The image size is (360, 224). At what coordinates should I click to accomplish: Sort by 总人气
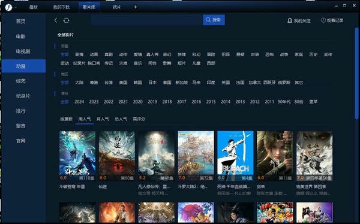click(x=121, y=119)
